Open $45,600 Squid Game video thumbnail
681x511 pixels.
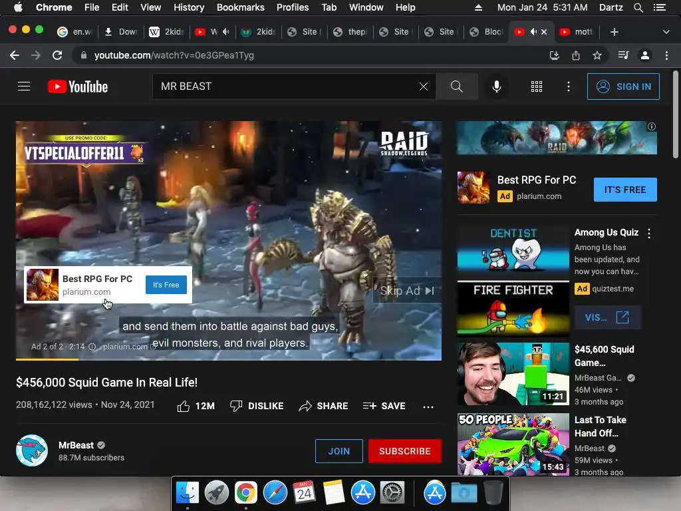[513, 374]
